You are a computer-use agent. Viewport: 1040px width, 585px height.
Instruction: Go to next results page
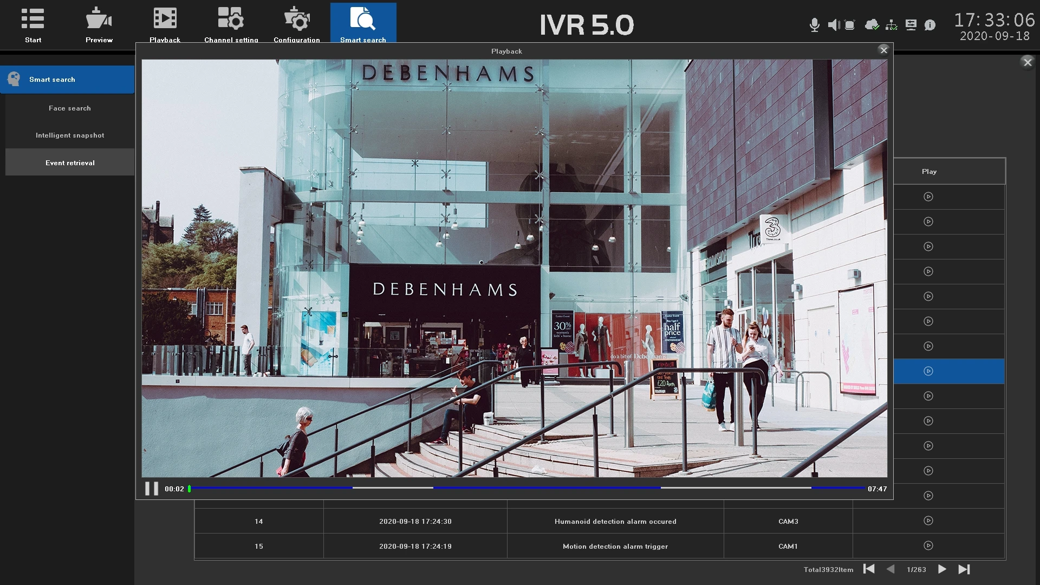click(x=942, y=569)
